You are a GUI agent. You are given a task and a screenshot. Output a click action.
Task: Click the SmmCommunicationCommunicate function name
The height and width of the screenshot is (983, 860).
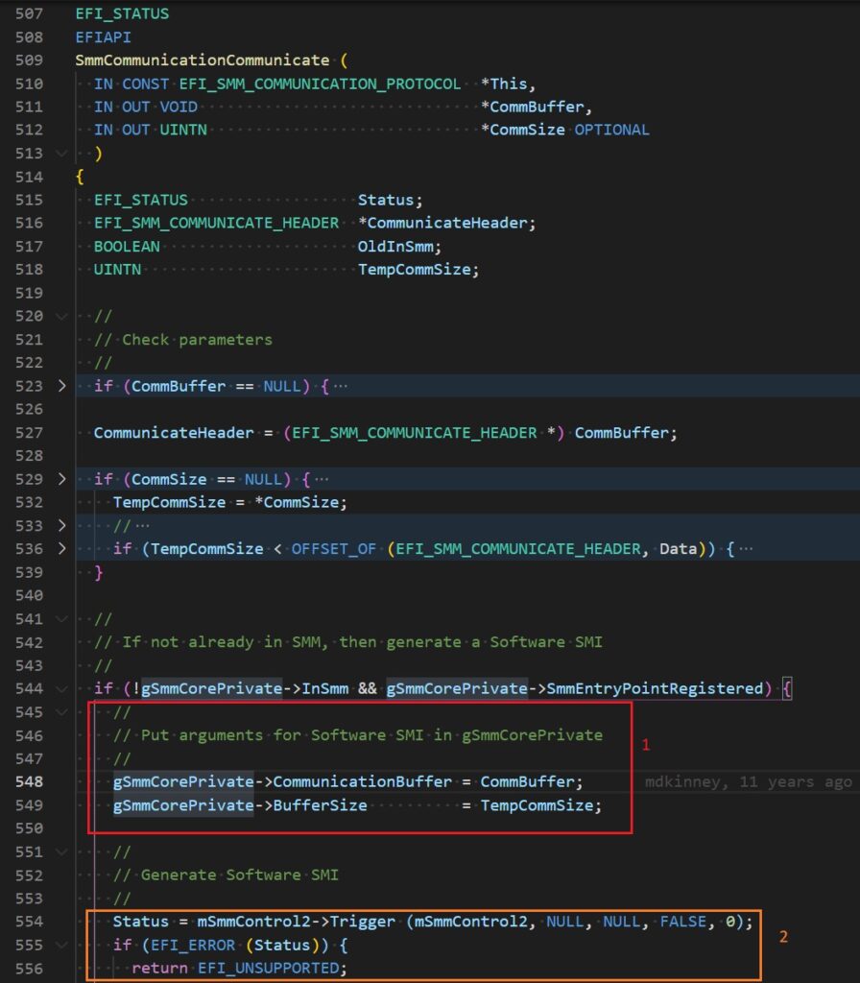202,60
